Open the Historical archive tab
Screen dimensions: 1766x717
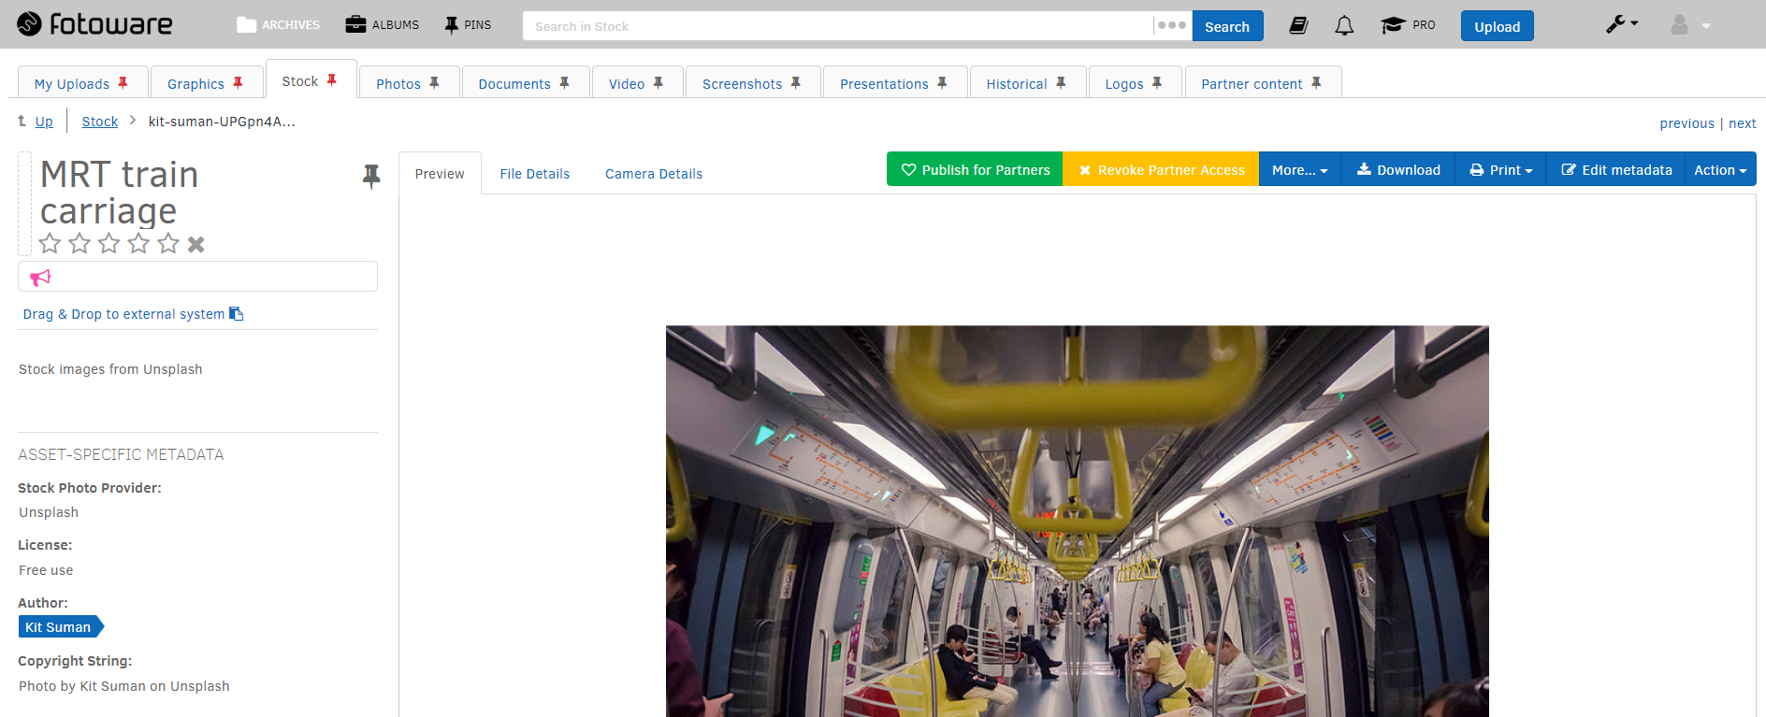pyautogui.click(x=1017, y=83)
